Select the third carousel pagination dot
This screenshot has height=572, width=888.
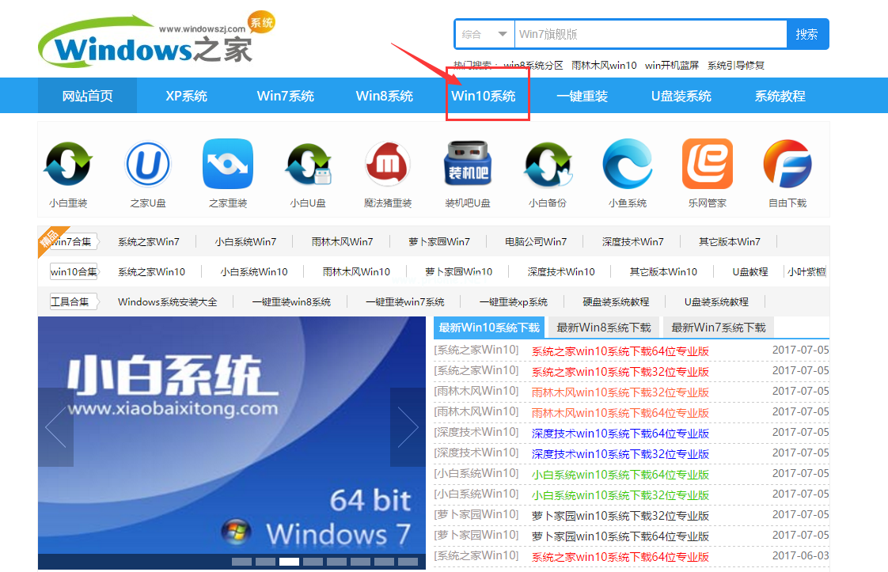(289, 560)
